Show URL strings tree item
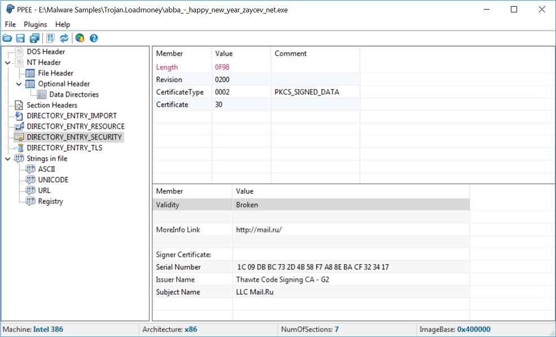556x337 pixels. [x=44, y=190]
